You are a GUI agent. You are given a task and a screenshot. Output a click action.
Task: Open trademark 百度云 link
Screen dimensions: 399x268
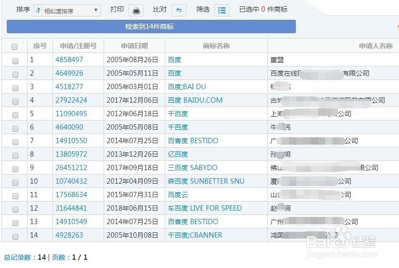pyautogui.click(x=178, y=194)
